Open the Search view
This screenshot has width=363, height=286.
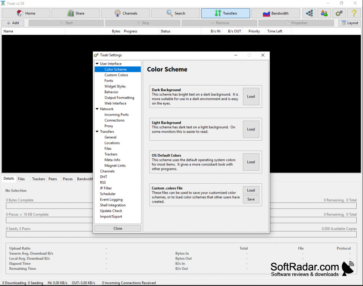click(176, 13)
